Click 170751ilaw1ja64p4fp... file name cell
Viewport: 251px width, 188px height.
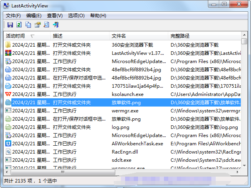point(138,86)
